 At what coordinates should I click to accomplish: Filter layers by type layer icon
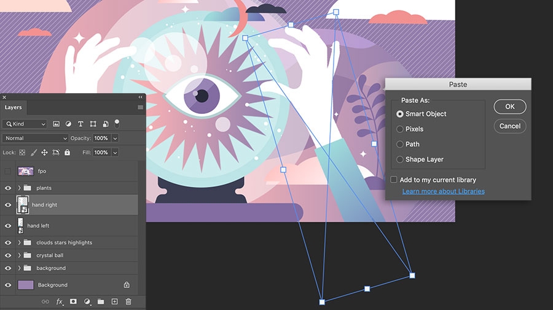[80, 124]
